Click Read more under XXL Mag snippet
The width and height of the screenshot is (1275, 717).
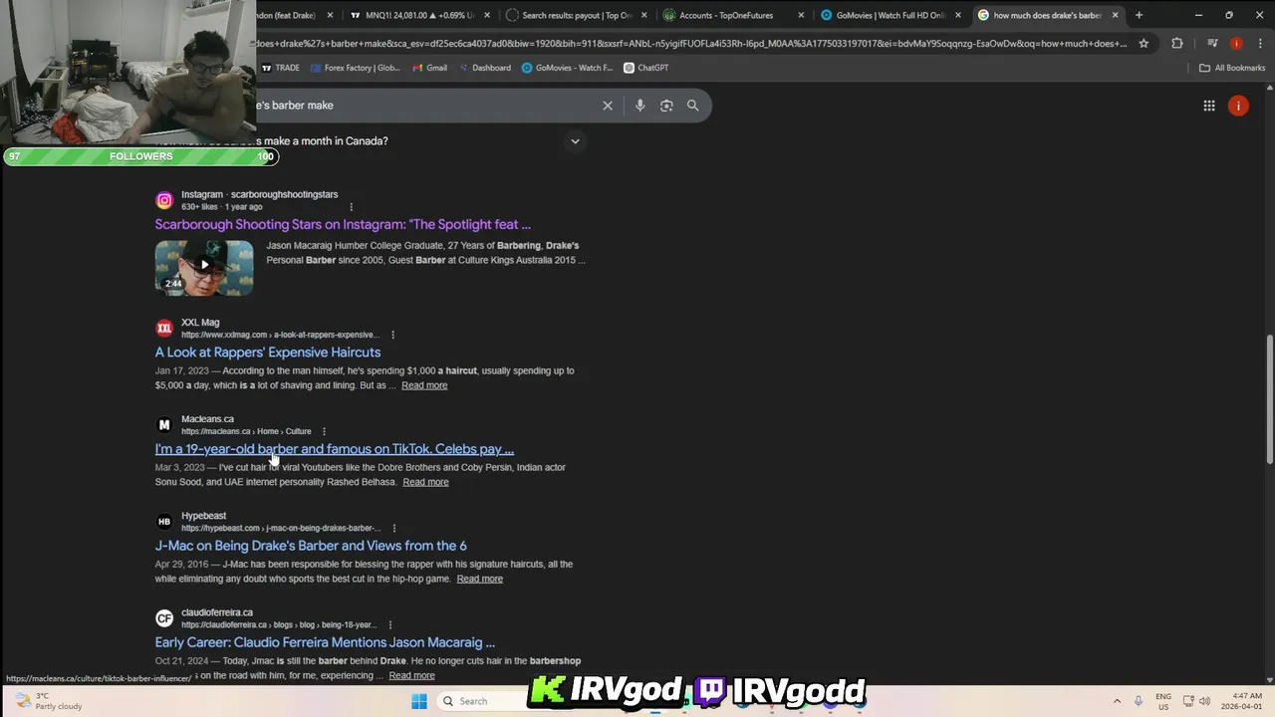coord(424,385)
